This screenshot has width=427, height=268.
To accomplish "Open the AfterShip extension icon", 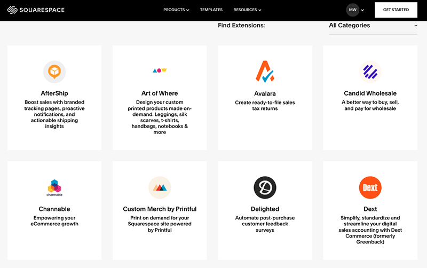I will tap(54, 72).
